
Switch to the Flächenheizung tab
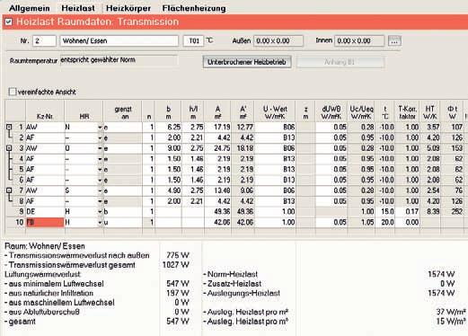pos(194,8)
